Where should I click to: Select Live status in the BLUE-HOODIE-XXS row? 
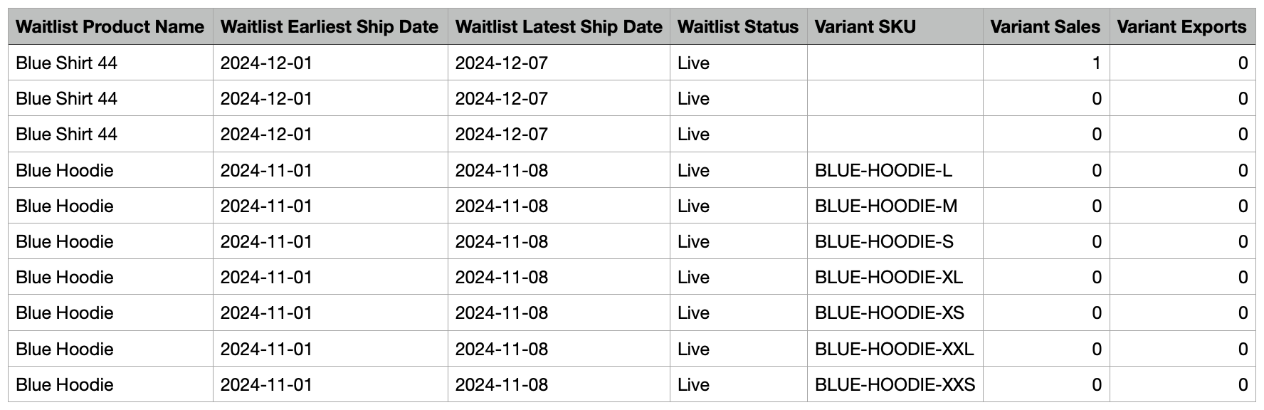(693, 385)
